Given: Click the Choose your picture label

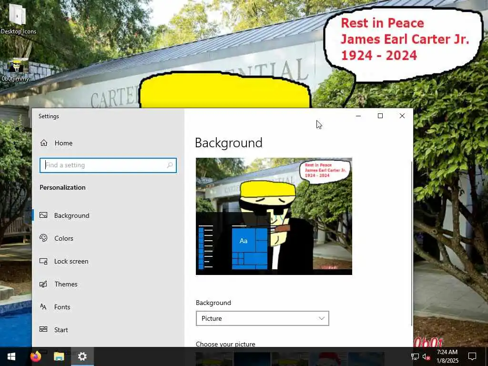Looking at the screenshot, I should pos(225,344).
